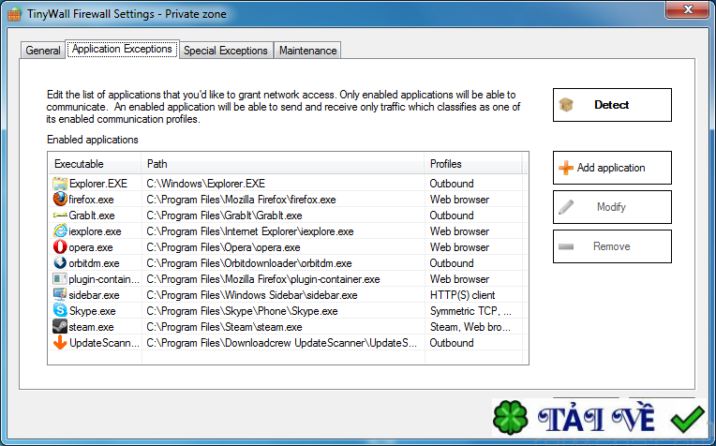Switch to the General tab
The width and height of the screenshot is (716, 446).
coord(43,51)
